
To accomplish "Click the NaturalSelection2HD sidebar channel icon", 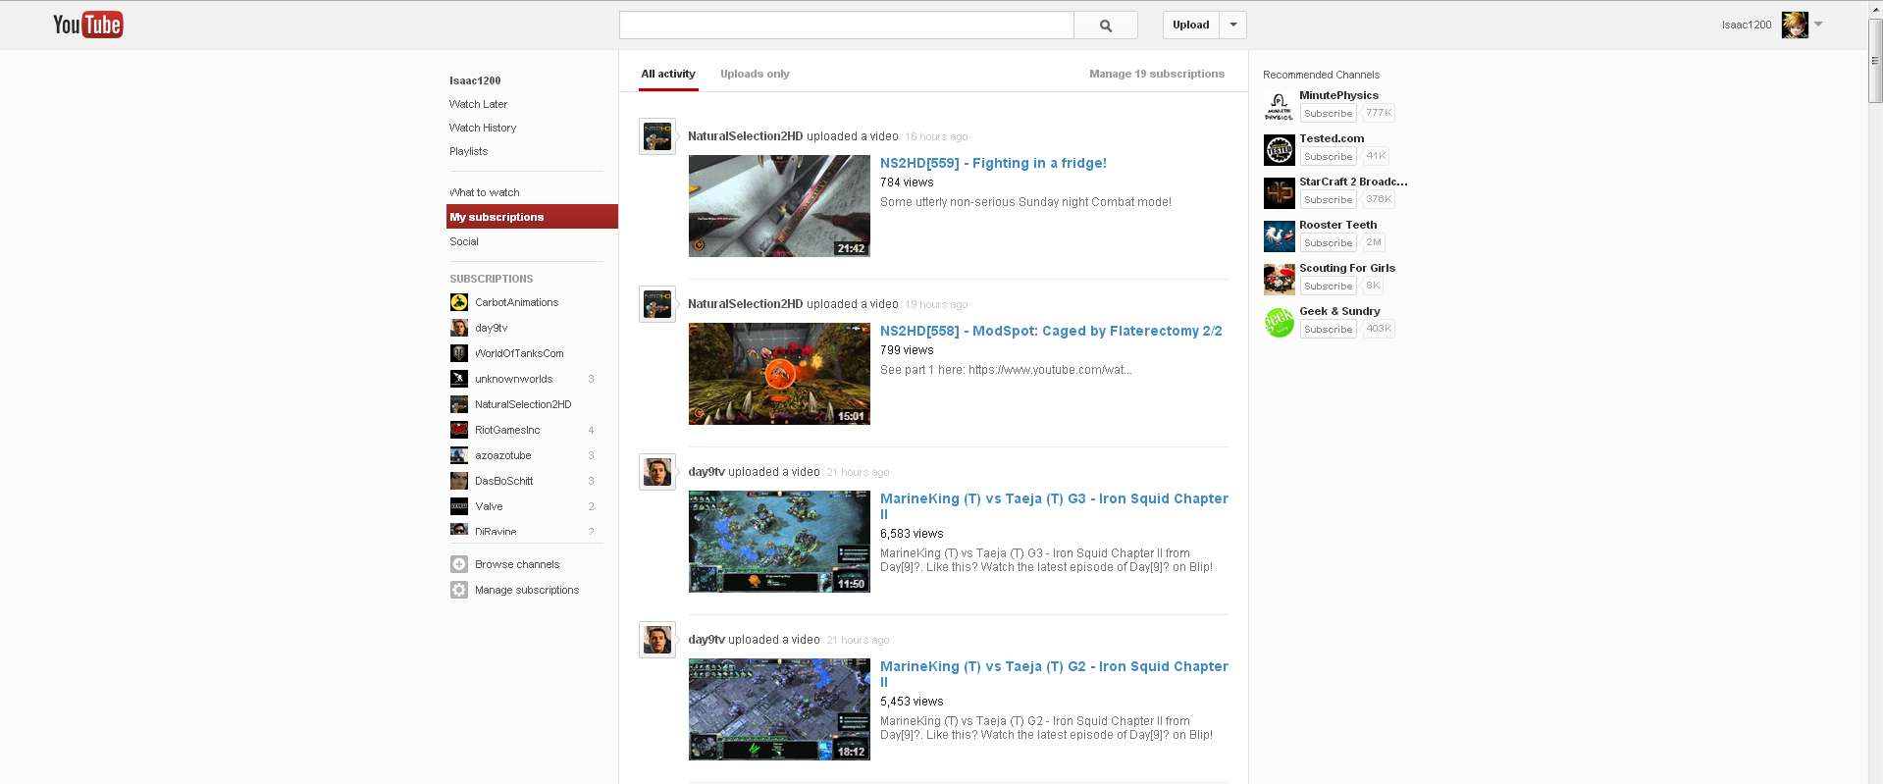I will click(459, 404).
